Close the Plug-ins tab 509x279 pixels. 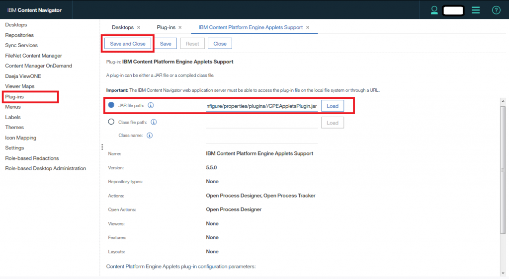point(180,27)
